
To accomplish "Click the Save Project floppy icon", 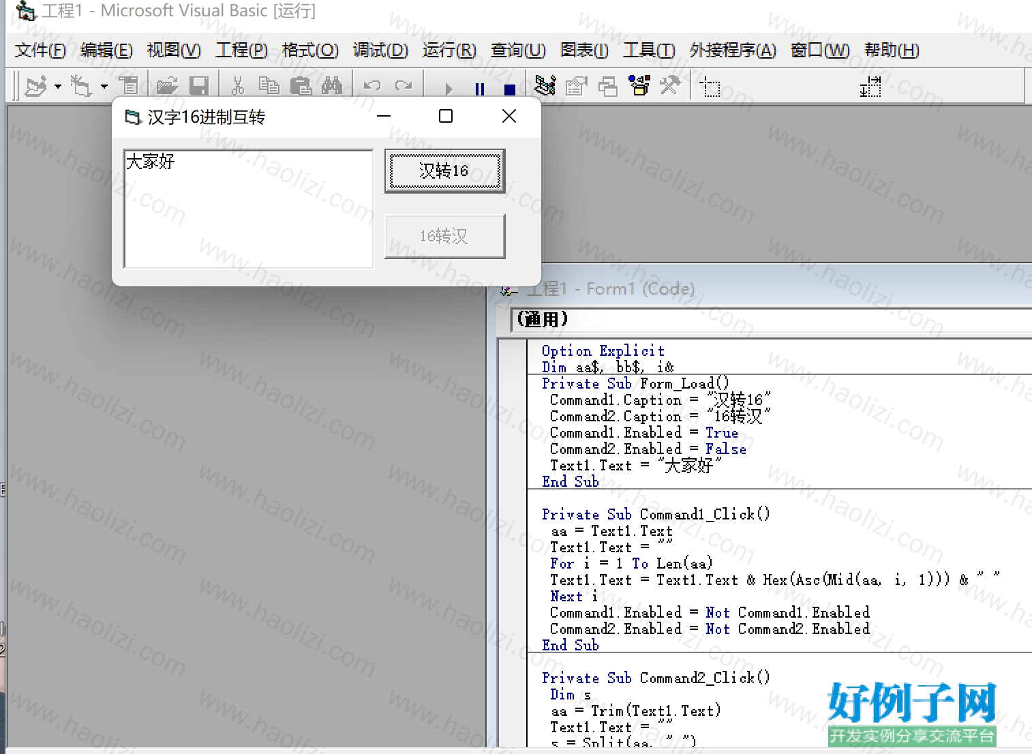I will pos(199,87).
